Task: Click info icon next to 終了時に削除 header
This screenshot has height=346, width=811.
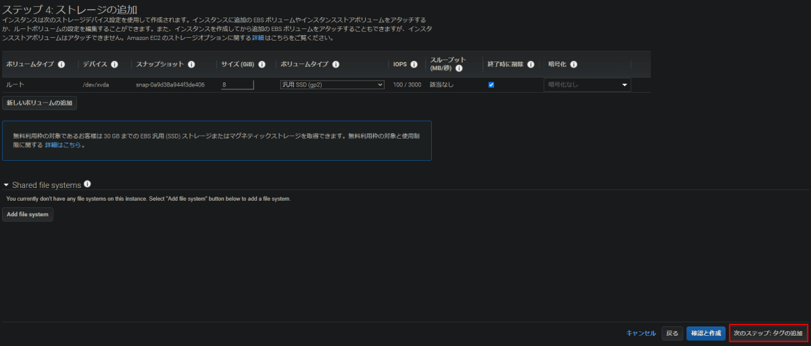Action: click(531, 64)
